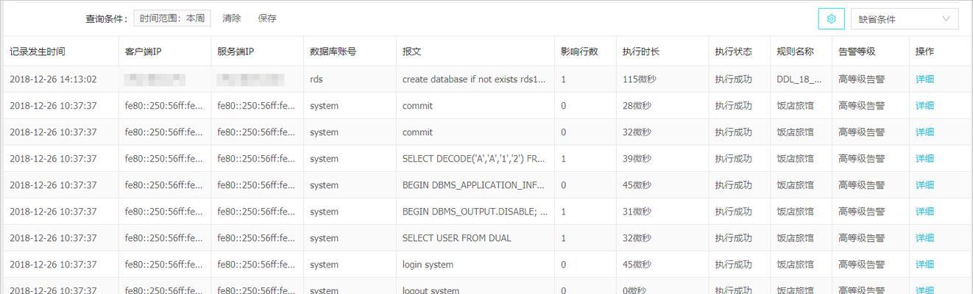Screen dimensions: 973x294
Task: Click the DDL_18_... rule name cell
Action: click(799, 79)
